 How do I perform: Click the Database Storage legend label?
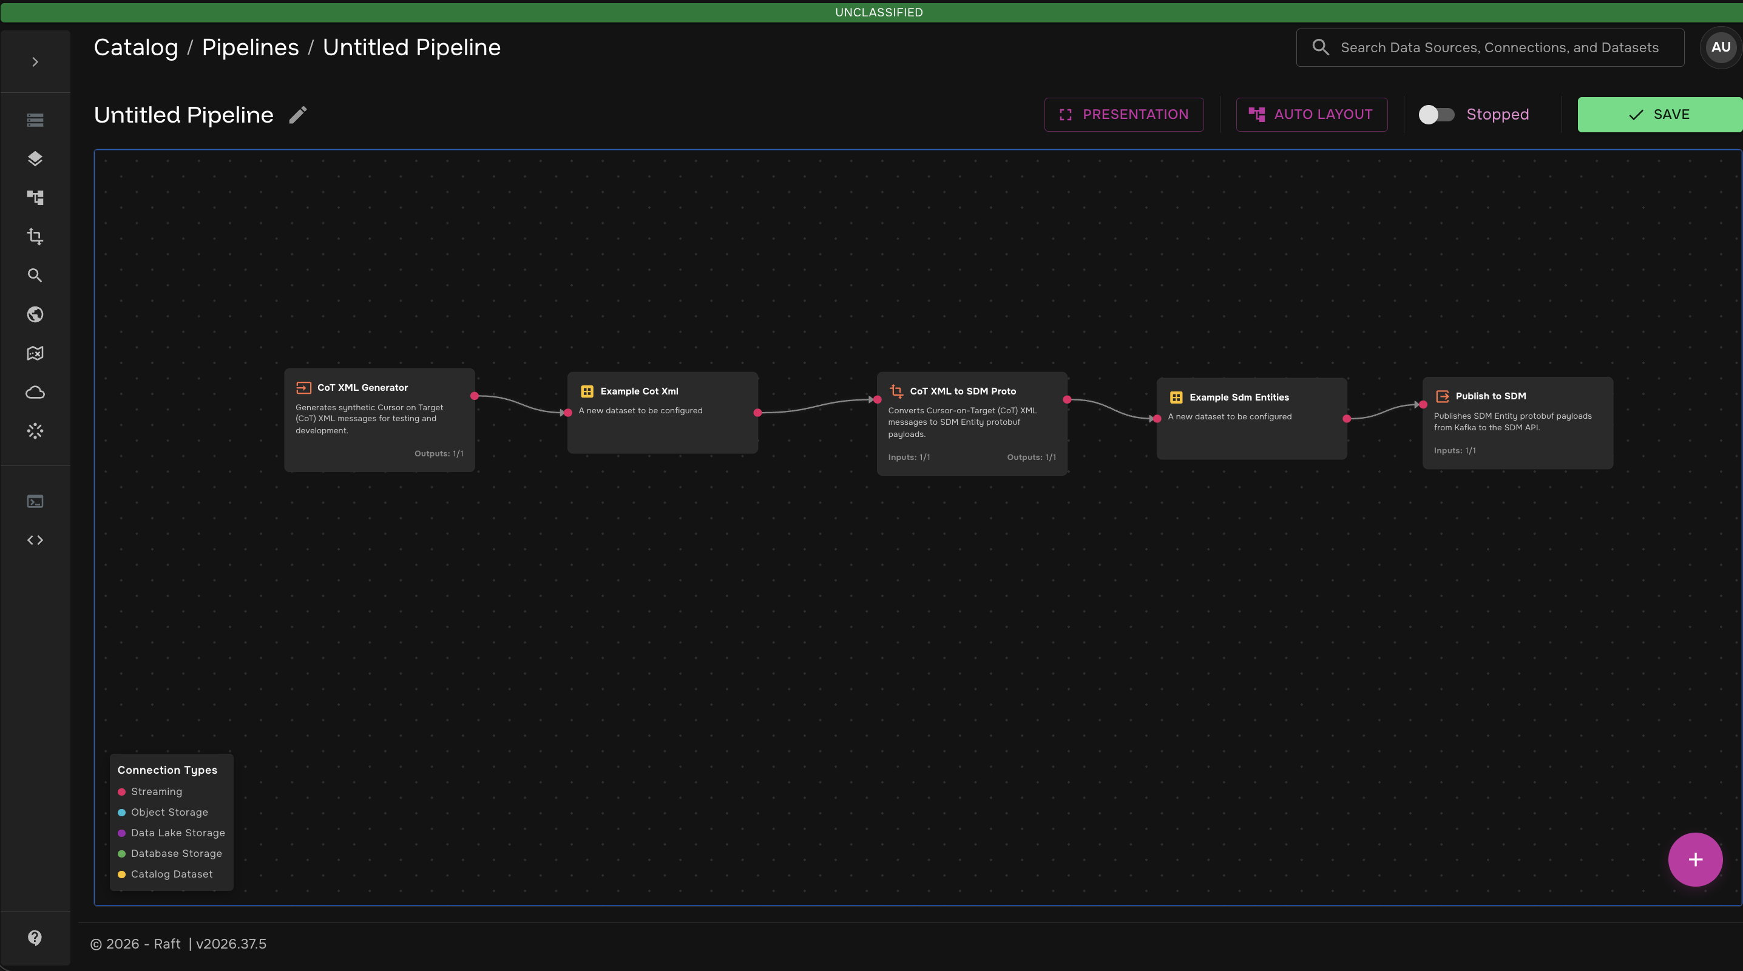coord(177,853)
